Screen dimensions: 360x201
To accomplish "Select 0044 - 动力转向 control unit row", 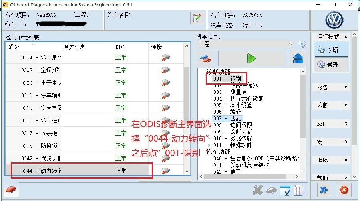I will tap(95, 171).
